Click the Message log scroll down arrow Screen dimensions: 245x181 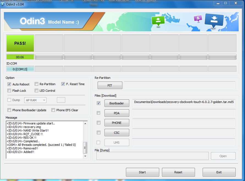point(85,156)
